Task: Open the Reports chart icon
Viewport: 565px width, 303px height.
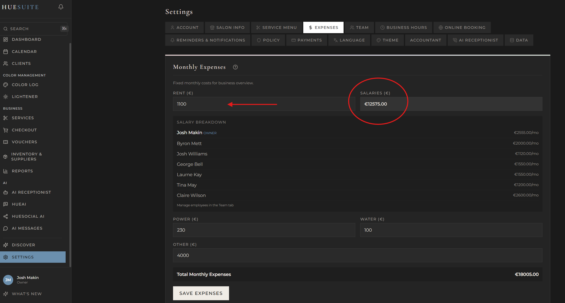Action: (x=6, y=171)
